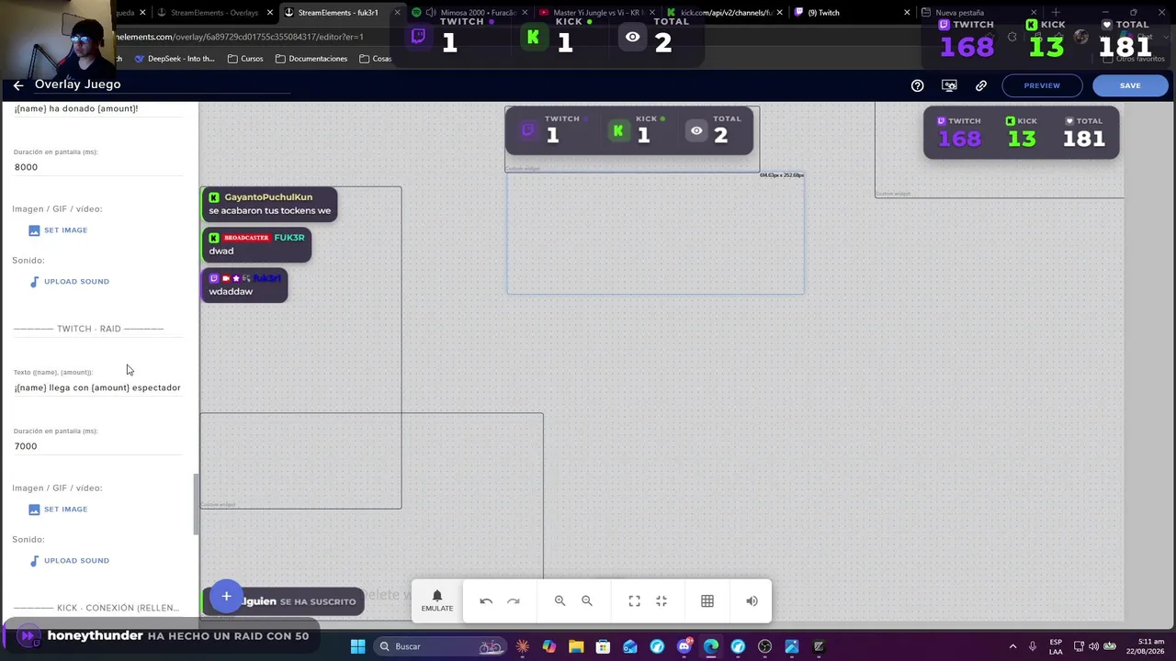Viewport: 1176px width, 661px height.
Task: Open OBS Studio from the taskbar
Action: pyautogui.click(x=765, y=647)
